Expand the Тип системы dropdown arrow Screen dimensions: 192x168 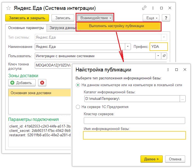click(164, 37)
